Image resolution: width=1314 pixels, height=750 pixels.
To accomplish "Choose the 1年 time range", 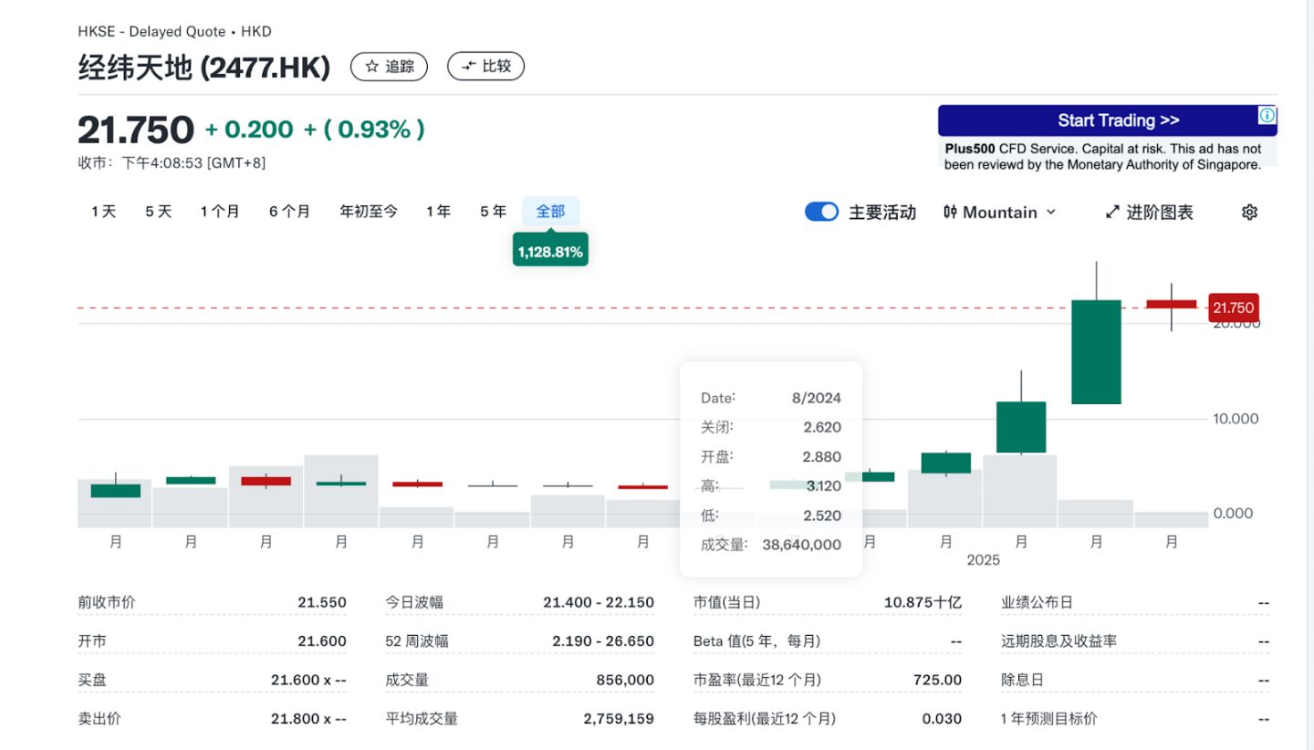I will [438, 212].
